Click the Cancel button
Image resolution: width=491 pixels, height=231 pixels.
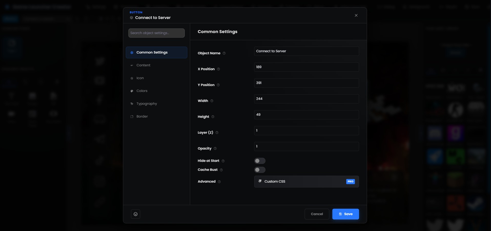[317, 214]
